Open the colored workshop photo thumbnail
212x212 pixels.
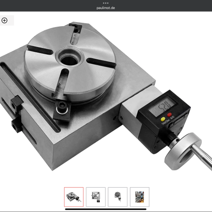click(x=140, y=197)
